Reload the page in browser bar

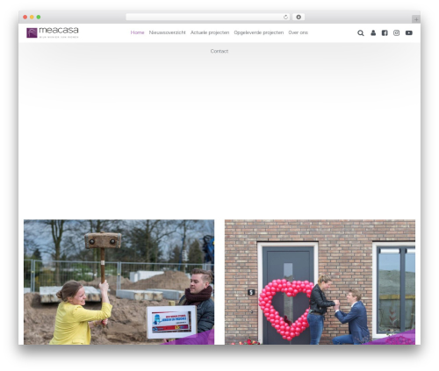[285, 18]
